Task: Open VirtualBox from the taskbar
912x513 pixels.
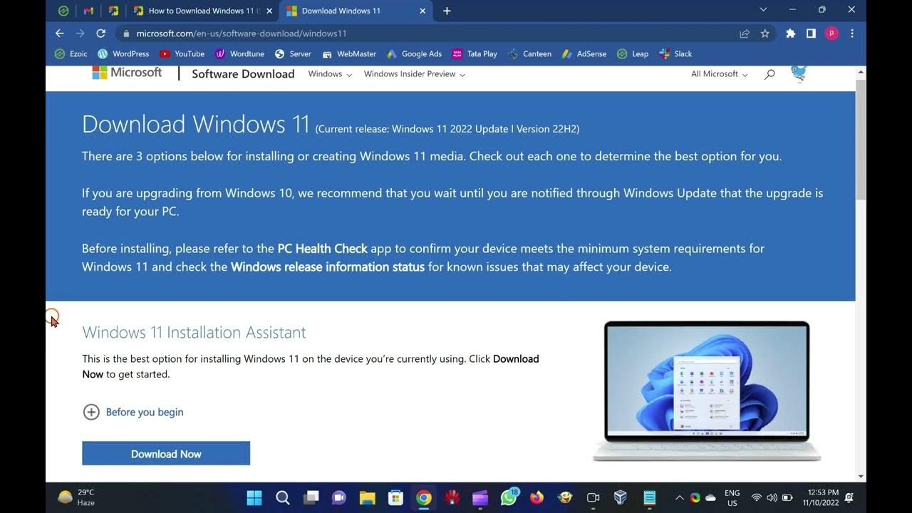Action: click(x=621, y=497)
